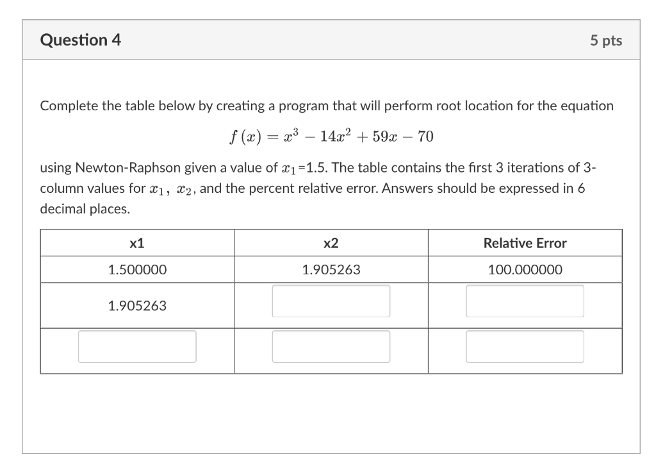Select the x2 column header
This screenshot has width=656, height=466.
(331, 242)
